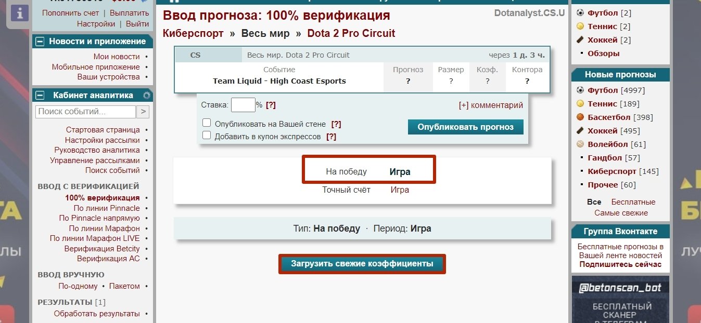Click the hockey stick icon in Новые прогнозы
The height and width of the screenshot is (323, 701).
tap(580, 131)
